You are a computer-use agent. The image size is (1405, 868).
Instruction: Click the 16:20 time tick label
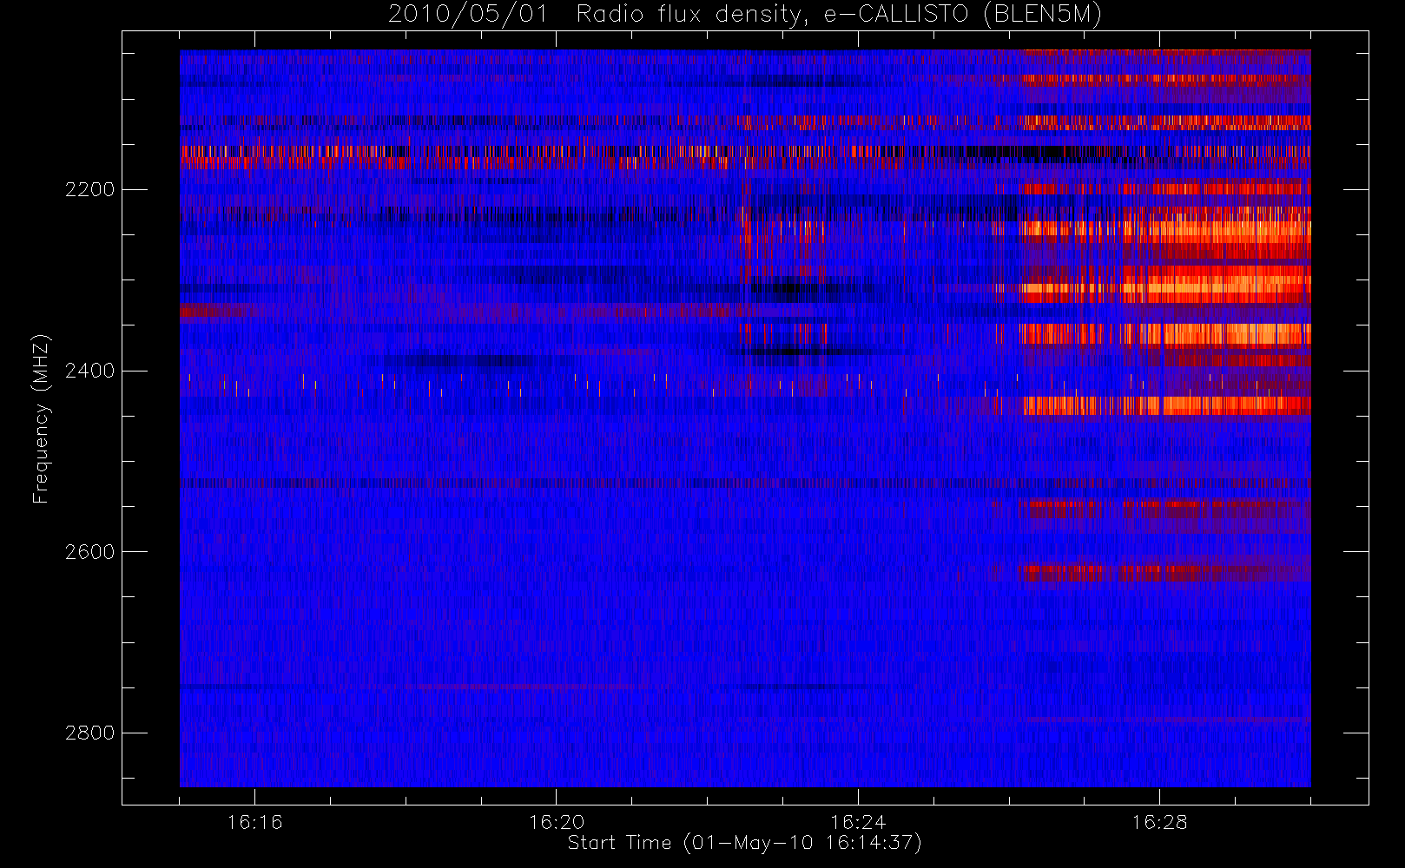point(556,822)
